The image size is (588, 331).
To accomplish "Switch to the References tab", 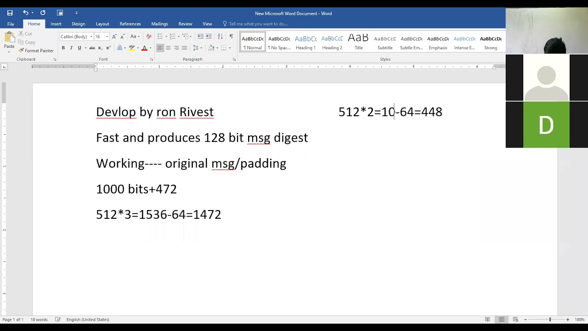I will 130,24.
